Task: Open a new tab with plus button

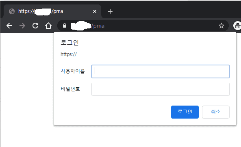Action: pyautogui.click(x=110, y=11)
